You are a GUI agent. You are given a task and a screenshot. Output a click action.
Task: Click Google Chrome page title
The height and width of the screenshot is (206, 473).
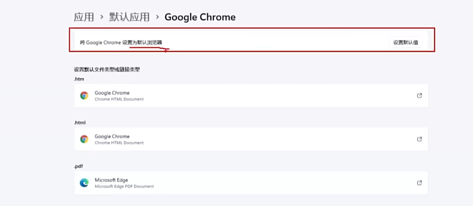pos(200,17)
